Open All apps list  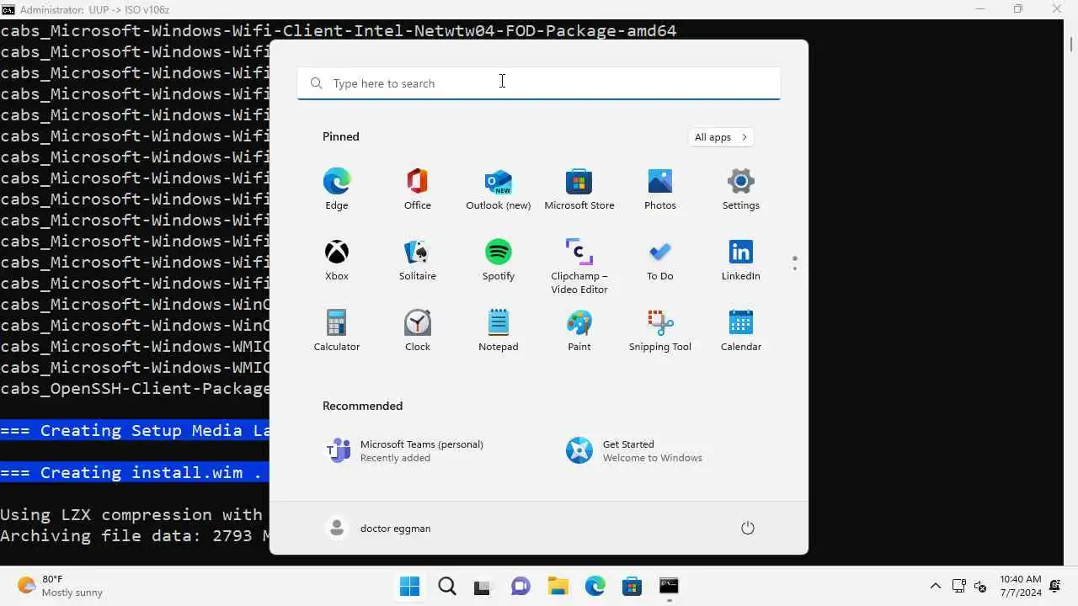coord(720,137)
